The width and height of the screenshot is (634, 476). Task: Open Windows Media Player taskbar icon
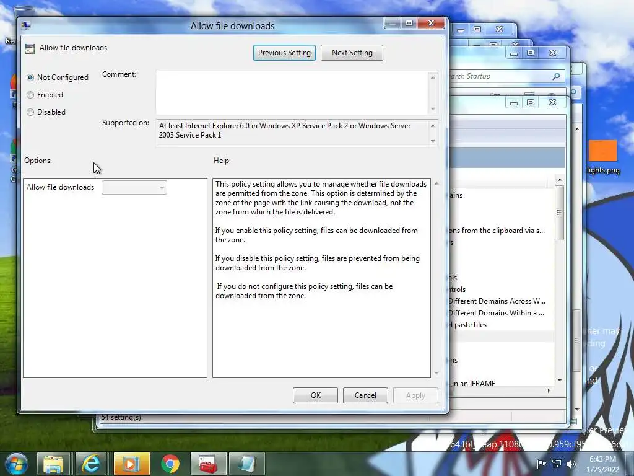coord(131,464)
